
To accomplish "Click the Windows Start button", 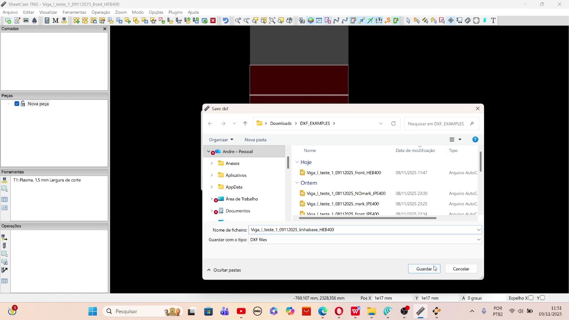I will [92, 311].
